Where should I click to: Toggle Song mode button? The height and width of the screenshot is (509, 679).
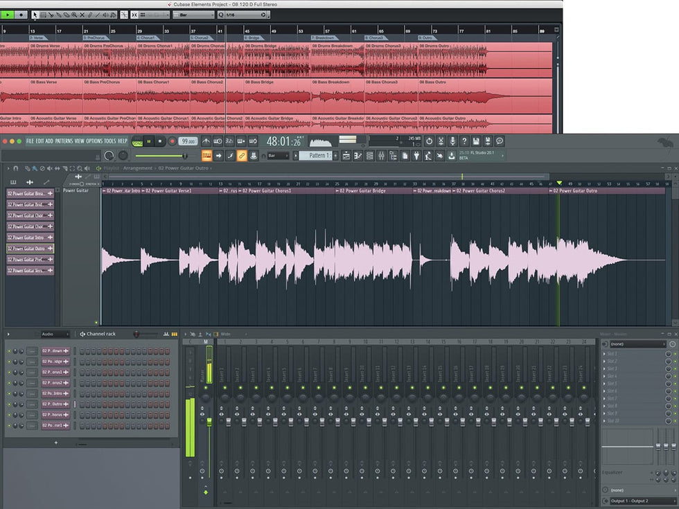tap(137, 141)
